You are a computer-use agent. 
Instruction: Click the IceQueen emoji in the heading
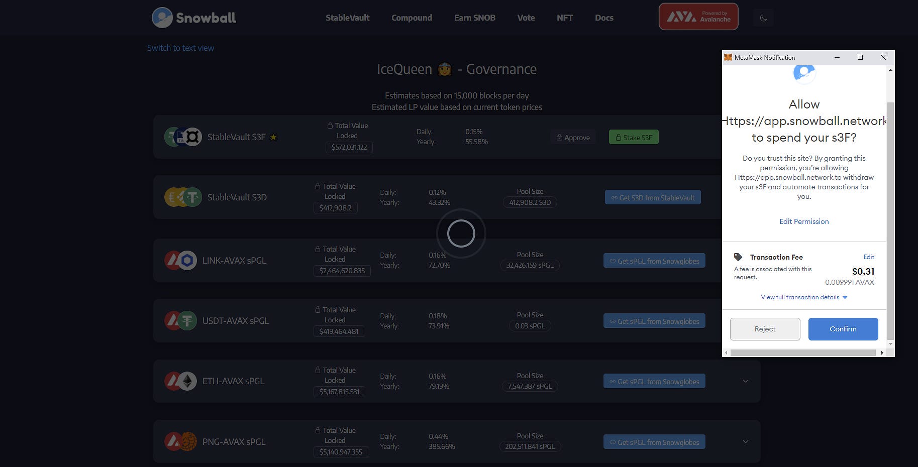tap(445, 69)
